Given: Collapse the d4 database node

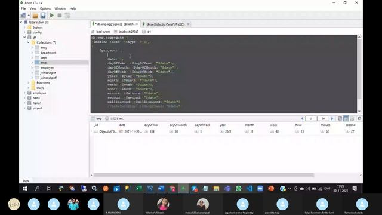Looking at the screenshot, I should pos(24,37).
